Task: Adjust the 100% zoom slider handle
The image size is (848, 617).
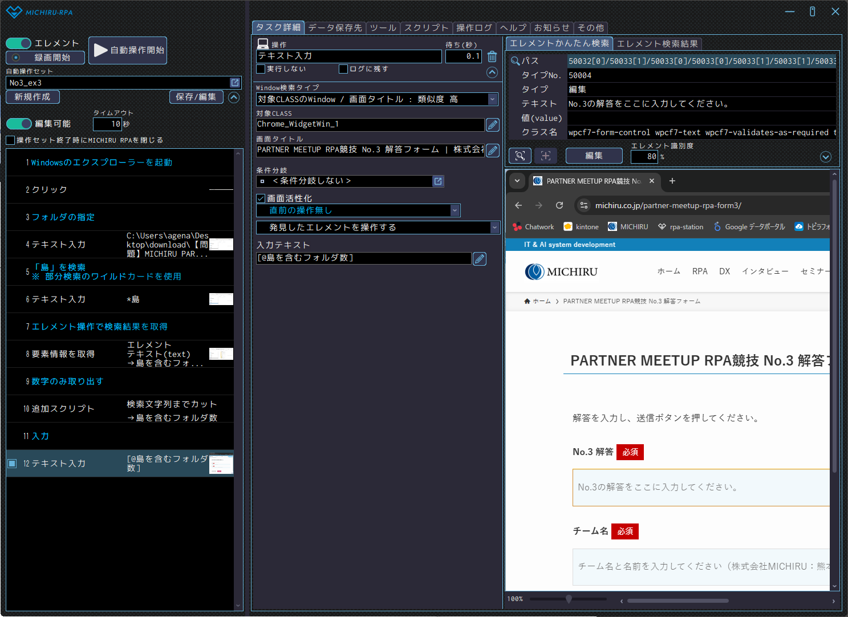Action: pyautogui.click(x=569, y=599)
